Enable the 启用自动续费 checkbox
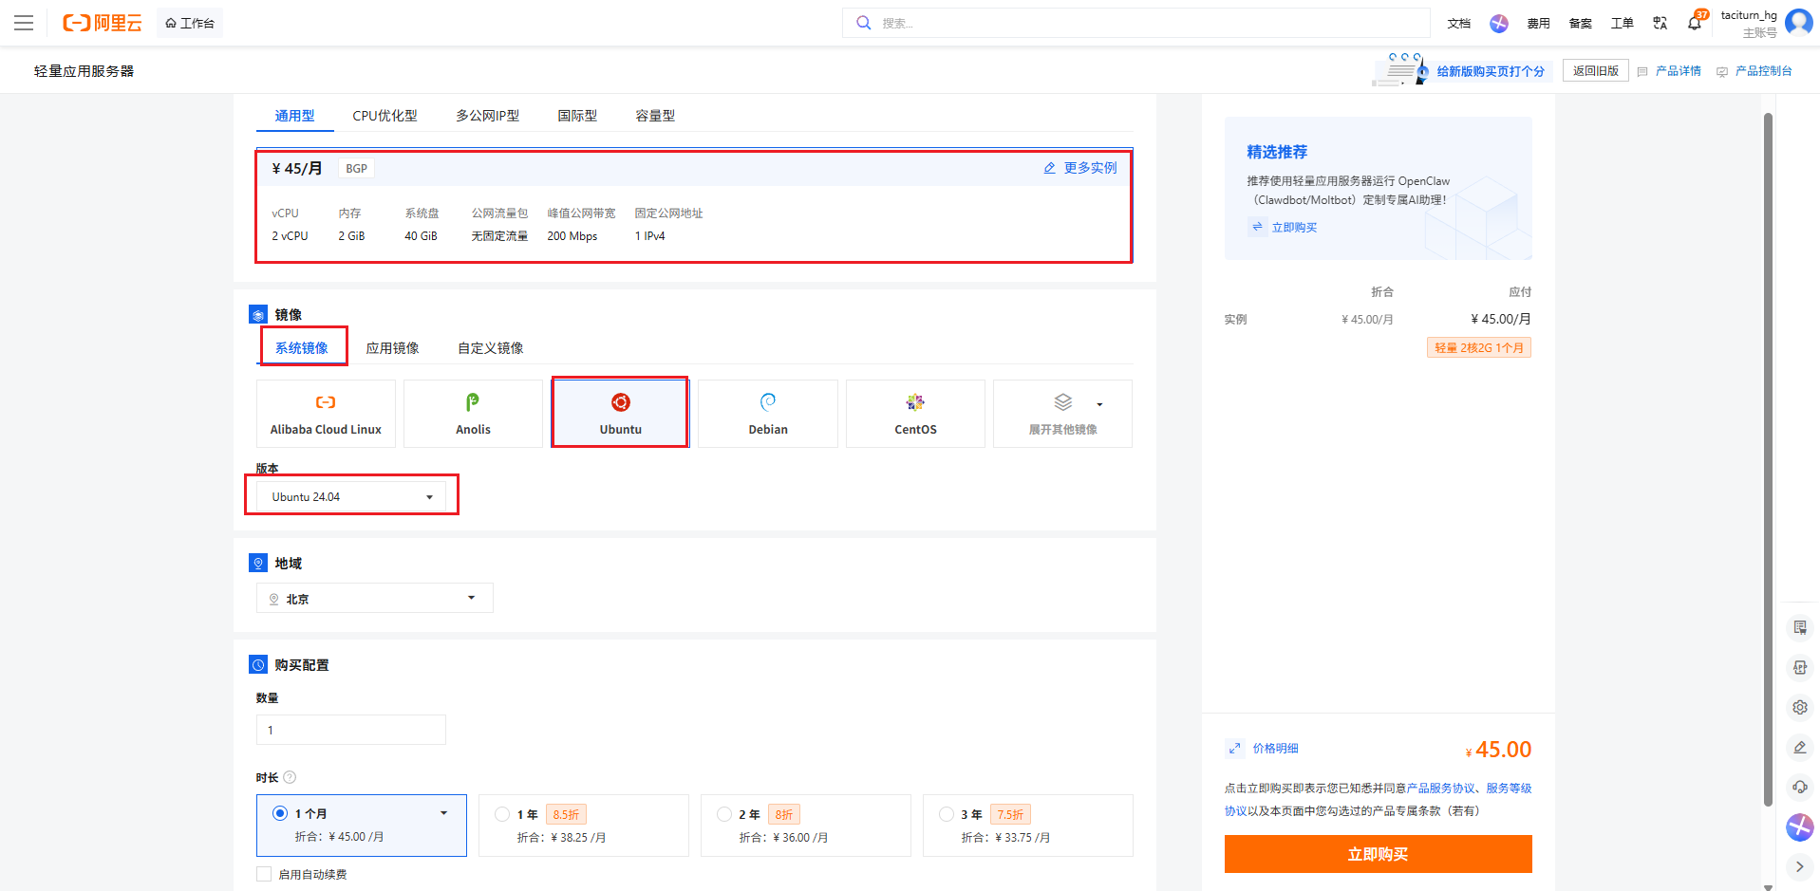Image resolution: width=1820 pixels, height=891 pixels. [264, 874]
